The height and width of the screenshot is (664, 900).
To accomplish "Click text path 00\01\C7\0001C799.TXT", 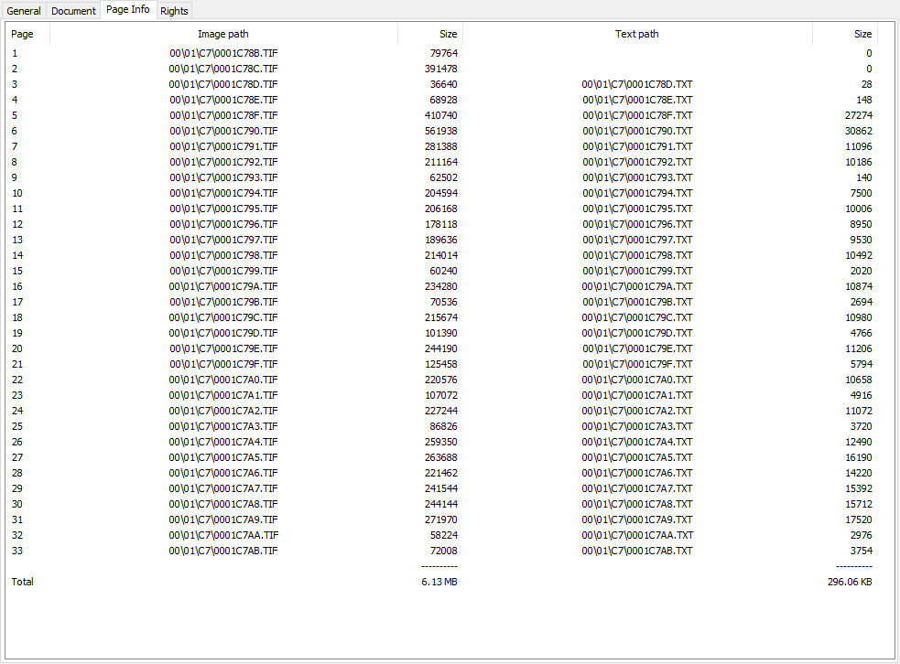I will [x=637, y=271].
